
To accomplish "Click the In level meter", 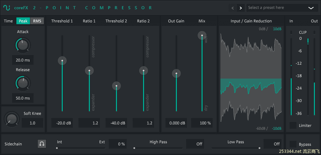I will [x=291, y=77].
